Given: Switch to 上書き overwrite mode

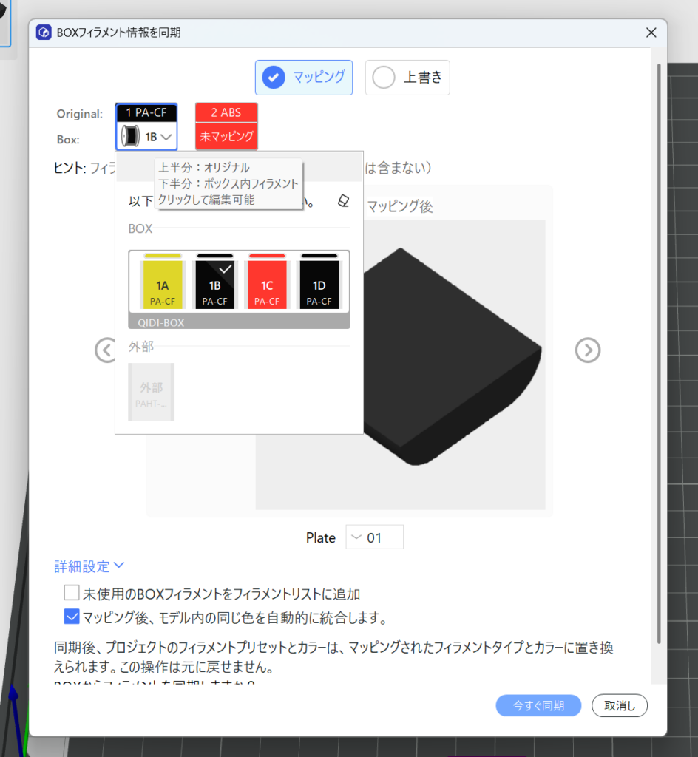Looking at the screenshot, I should click(407, 77).
